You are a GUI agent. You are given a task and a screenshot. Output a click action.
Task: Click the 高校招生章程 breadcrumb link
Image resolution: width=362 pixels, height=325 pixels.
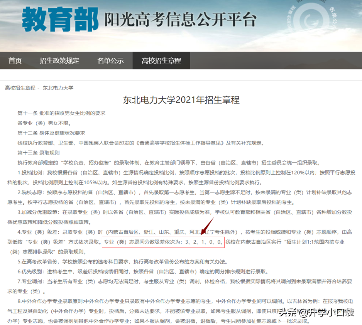[x=20, y=88]
